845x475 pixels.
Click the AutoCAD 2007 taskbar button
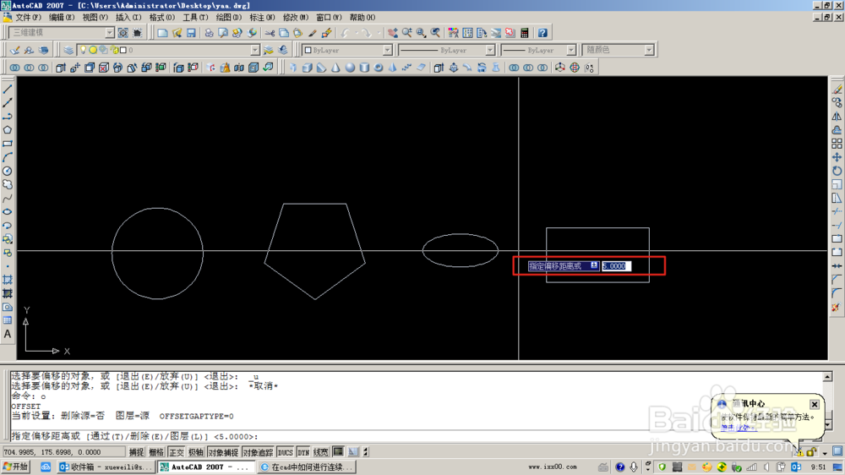(206, 467)
